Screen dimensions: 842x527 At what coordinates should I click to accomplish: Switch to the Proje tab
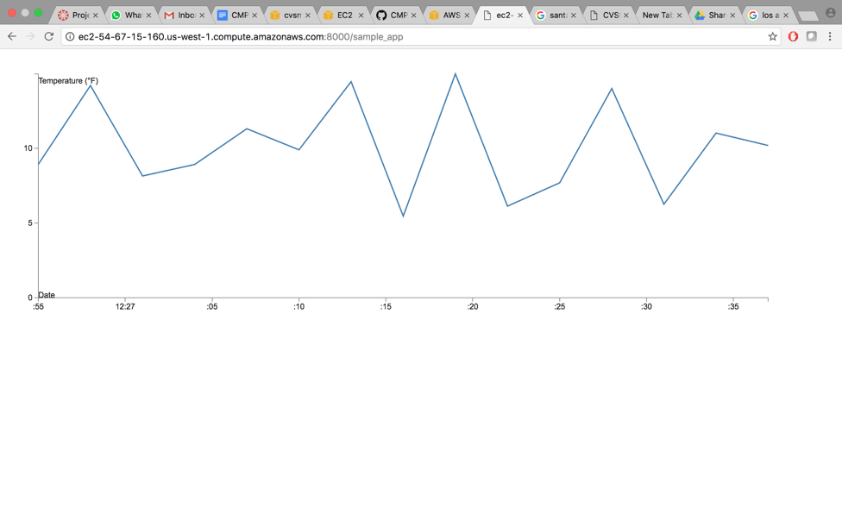pyautogui.click(x=77, y=15)
